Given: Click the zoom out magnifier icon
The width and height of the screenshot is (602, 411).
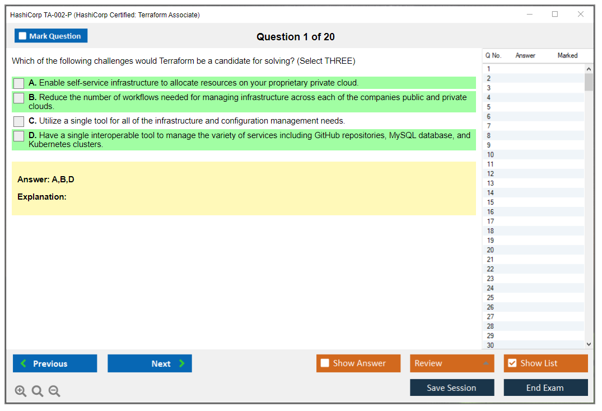Looking at the screenshot, I should [54, 391].
